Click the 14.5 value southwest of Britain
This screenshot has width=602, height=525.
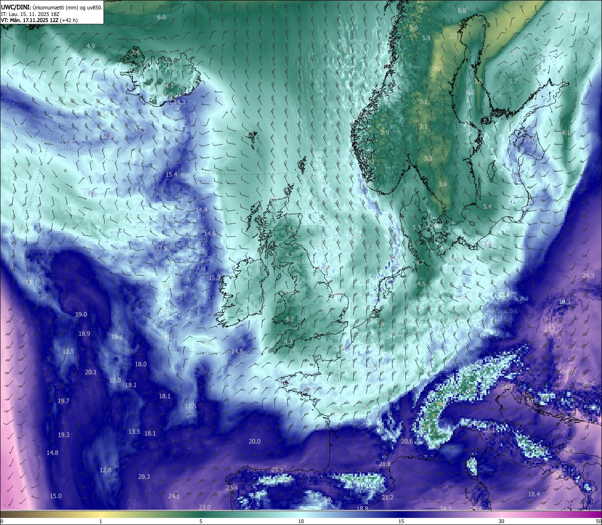click(237, 351)
